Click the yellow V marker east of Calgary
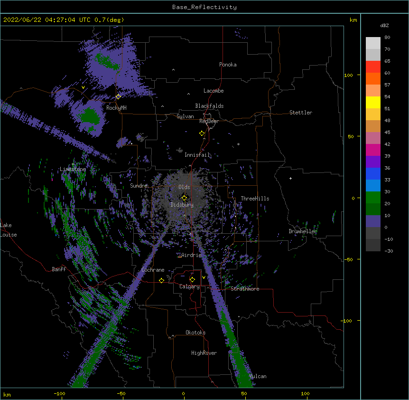This screenshot has width=409, height=400. click(x=204, y=277)
